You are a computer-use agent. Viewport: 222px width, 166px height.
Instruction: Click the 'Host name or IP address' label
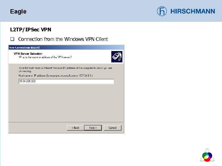[x=55, y=76]
